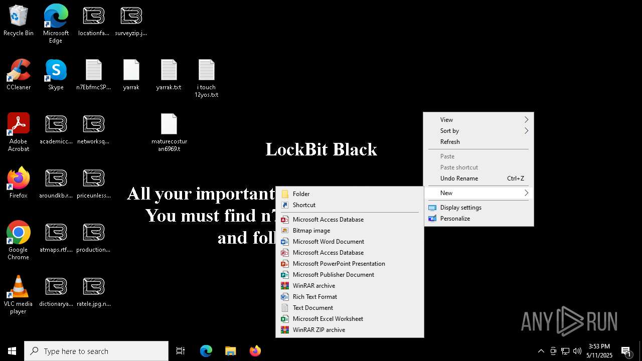642x361 pixels.
Task: Select the Adobe Acrobat desktop shortcut
Action: (x=19, y=132)
